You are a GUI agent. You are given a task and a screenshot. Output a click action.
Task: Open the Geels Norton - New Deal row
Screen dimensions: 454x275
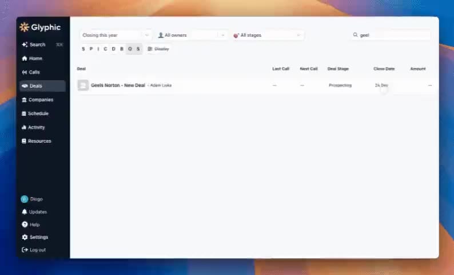coord(255,85)
